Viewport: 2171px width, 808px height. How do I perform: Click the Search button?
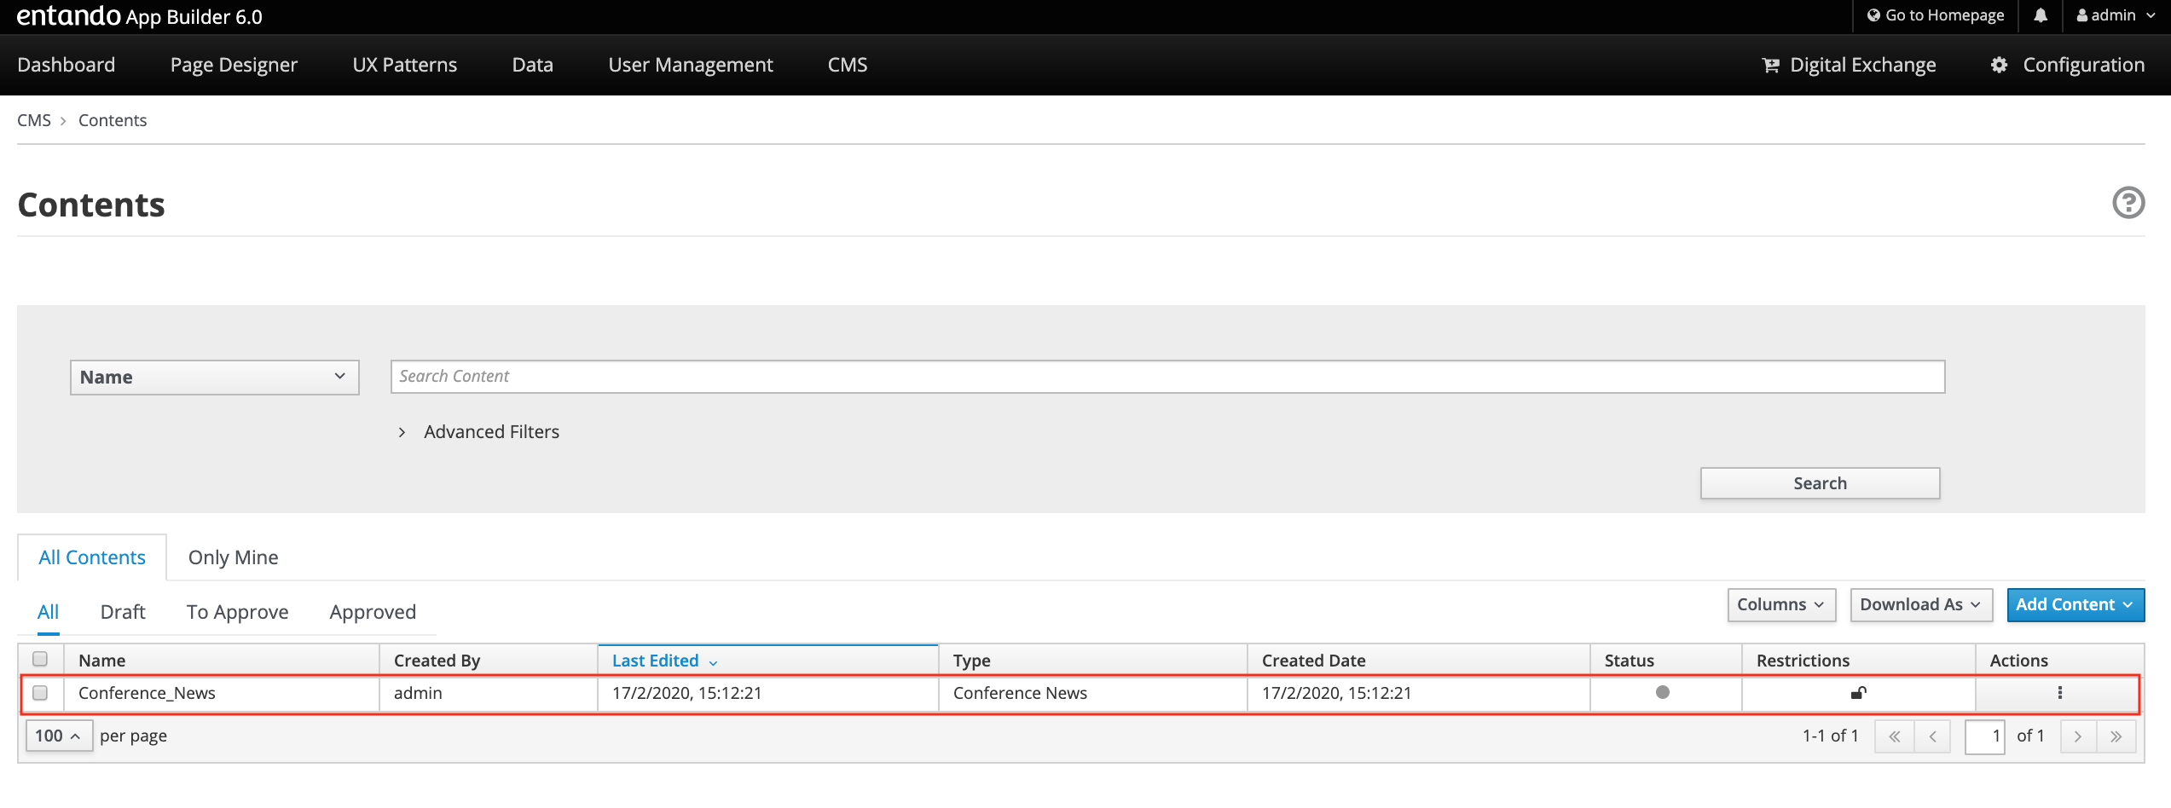[x=1820, y=483]
